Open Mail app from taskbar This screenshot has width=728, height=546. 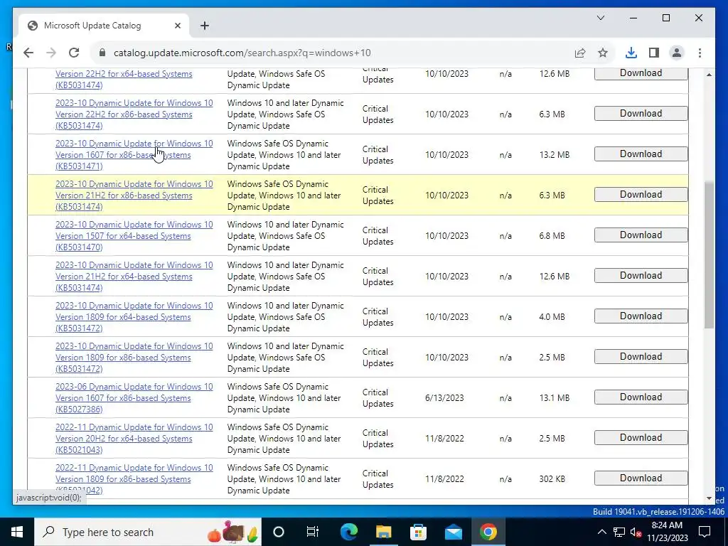(x=453, y=532)
